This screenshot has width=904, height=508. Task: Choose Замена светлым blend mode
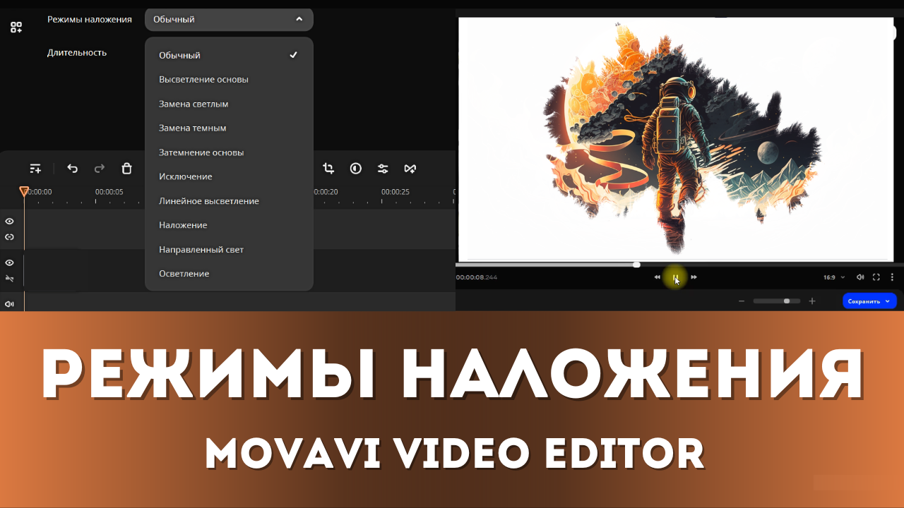point(229,104)
